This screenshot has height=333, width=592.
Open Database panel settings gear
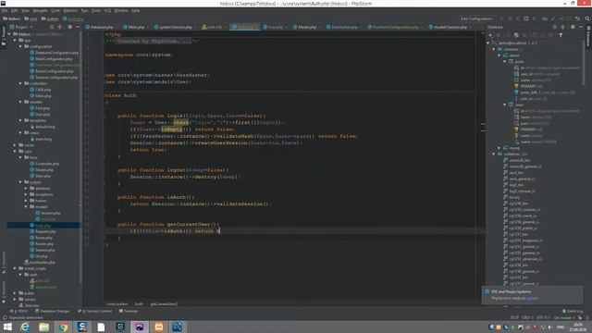pyautogui.click(x=573, y=27)
